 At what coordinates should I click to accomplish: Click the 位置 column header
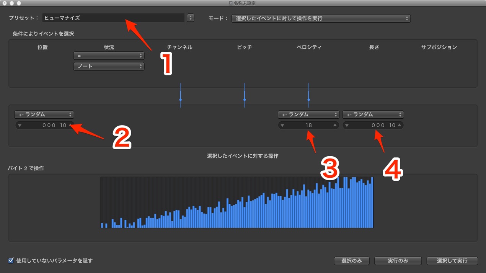click(42, 47)
